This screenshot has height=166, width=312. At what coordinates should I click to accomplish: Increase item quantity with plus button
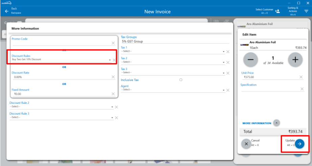click(x=295, y=60)
